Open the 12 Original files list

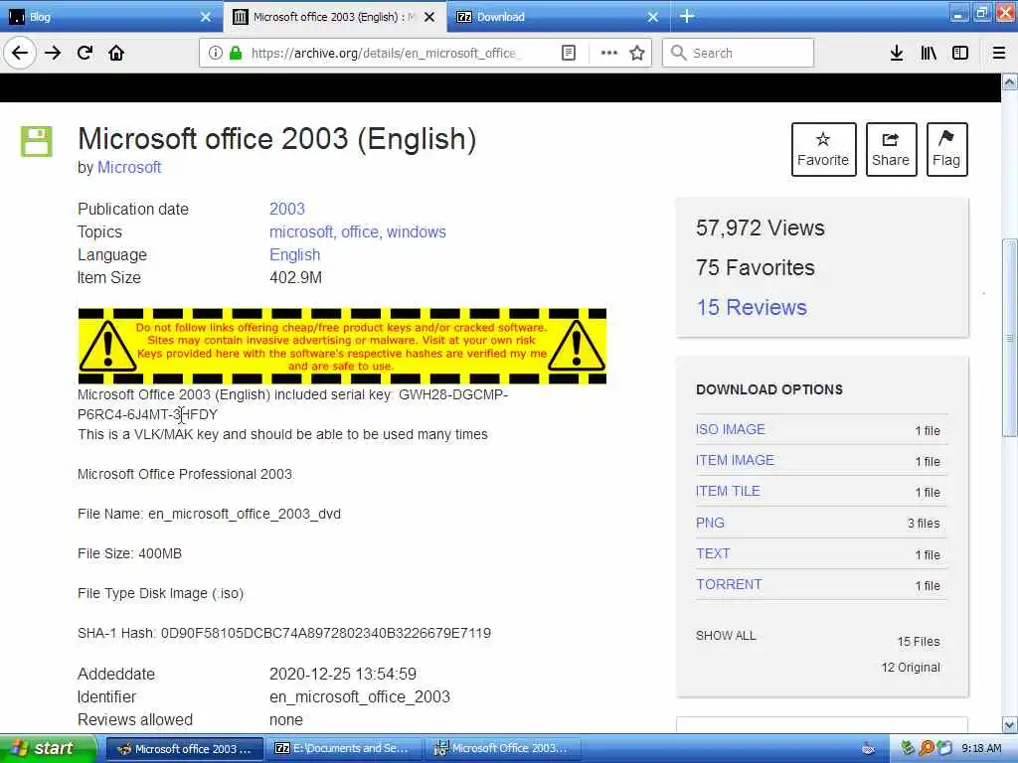click(911, 668)
